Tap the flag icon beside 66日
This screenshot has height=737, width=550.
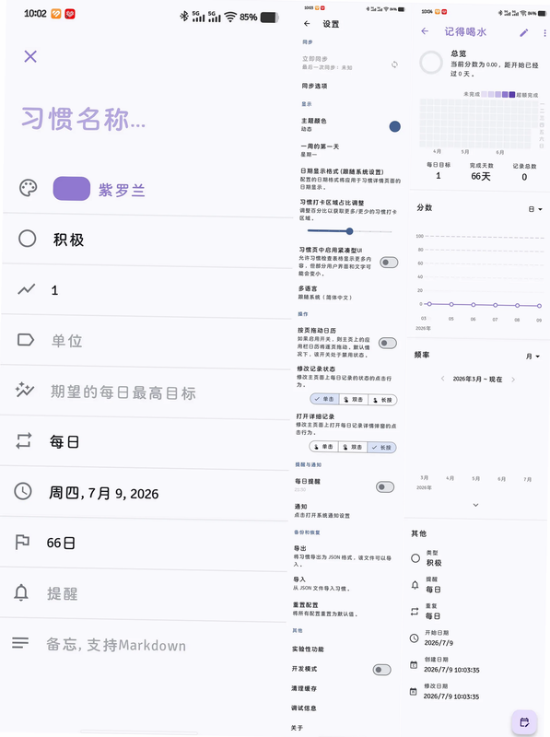[x=22, y=542]
